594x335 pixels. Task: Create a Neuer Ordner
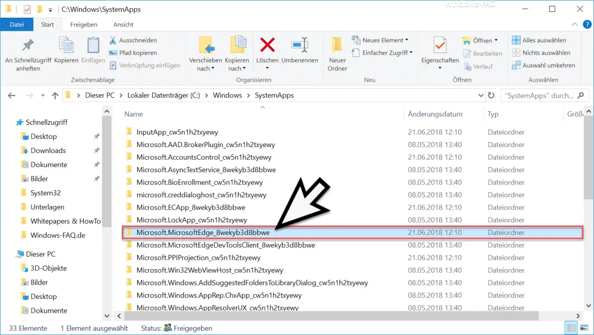337,53
